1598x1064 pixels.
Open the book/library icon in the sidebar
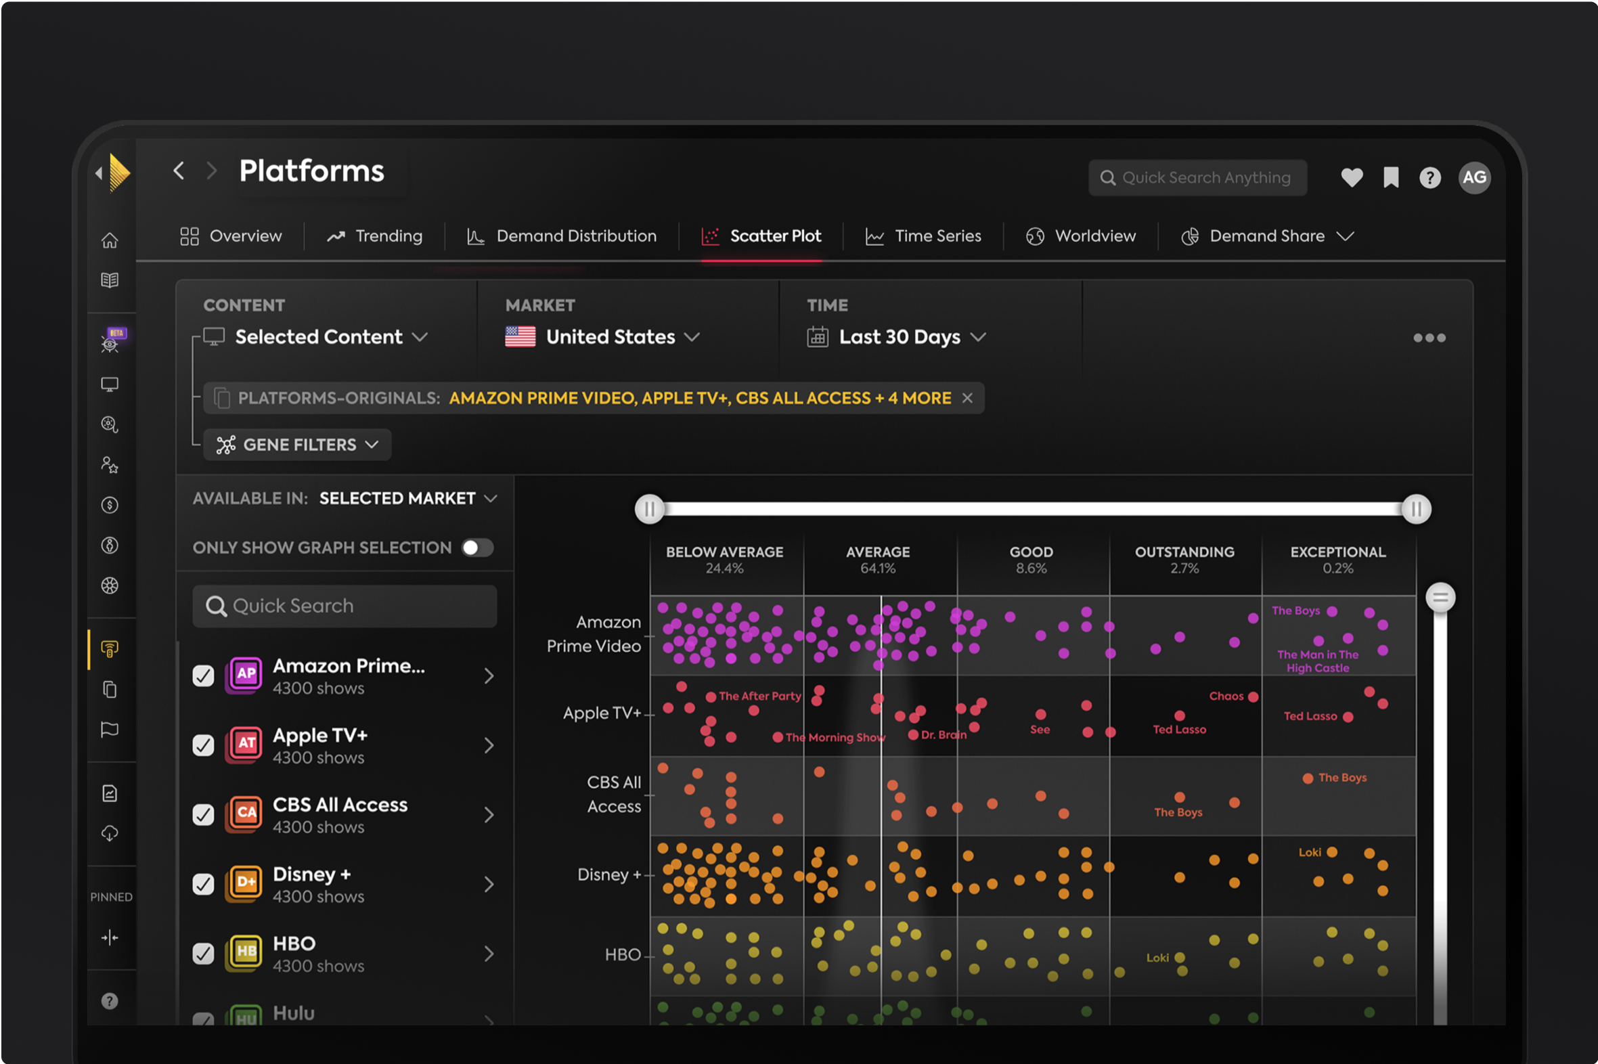pos(110,280)
